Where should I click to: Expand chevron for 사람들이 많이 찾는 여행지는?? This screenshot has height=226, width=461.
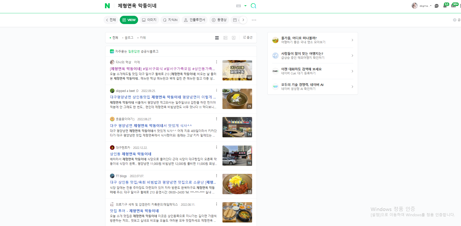[x=352, y=56]
